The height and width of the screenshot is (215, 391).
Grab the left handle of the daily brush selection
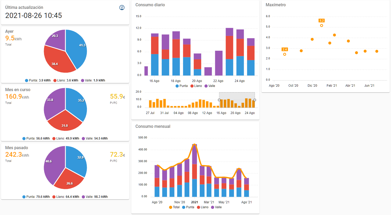219,100
